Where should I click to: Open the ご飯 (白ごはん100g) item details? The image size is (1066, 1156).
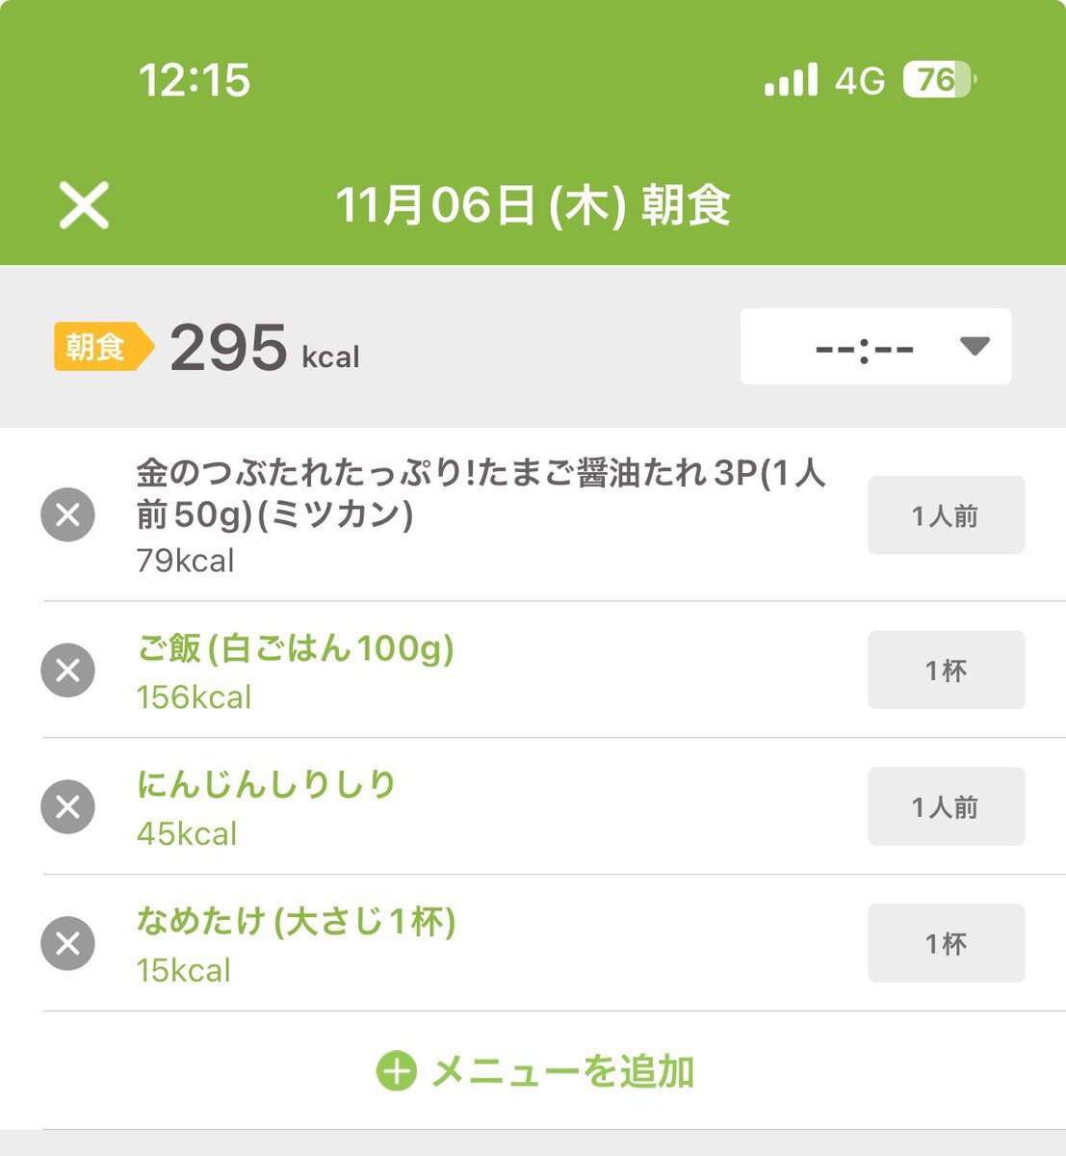point(295,649)
